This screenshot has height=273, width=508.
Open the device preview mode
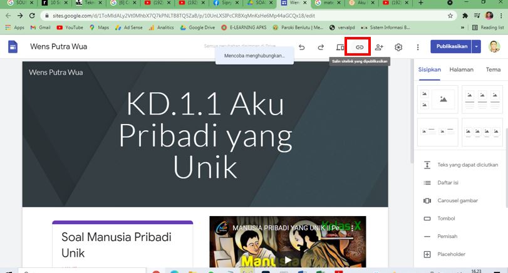tap(340, 47)
